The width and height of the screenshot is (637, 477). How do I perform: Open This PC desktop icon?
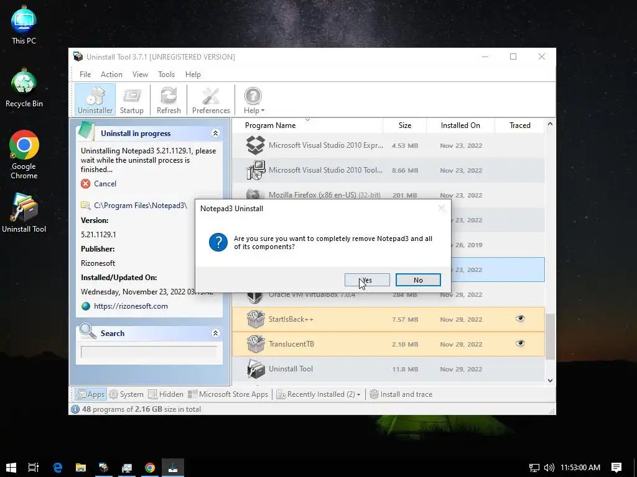click(x=24, y=25)
